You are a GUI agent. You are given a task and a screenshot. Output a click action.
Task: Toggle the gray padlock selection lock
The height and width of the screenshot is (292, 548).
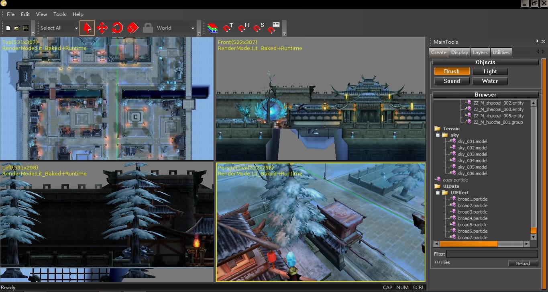click(148, 28)
